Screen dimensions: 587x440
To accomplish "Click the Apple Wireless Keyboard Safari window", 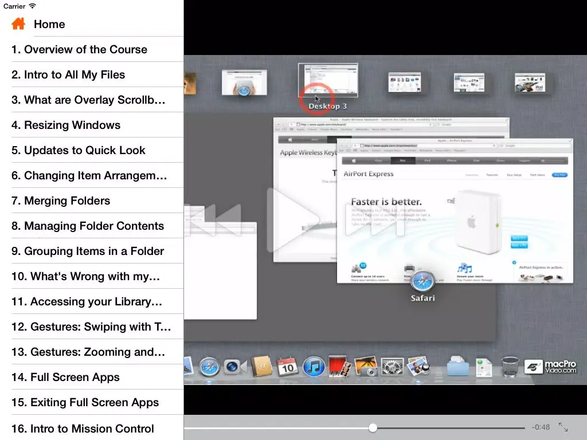I will [x=305, y=190].
